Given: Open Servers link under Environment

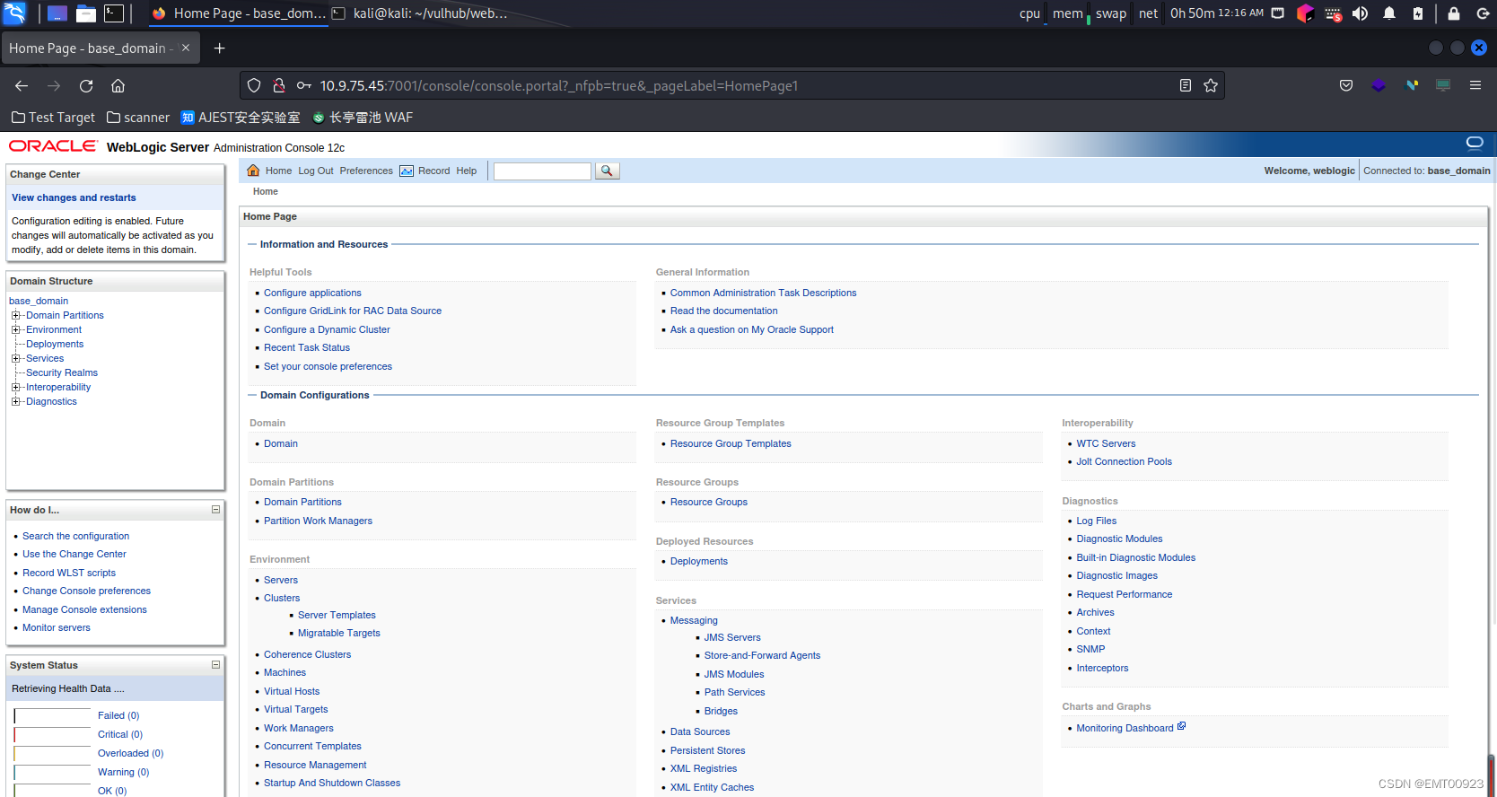Looking at the screenshot, I should pos(281,580).
